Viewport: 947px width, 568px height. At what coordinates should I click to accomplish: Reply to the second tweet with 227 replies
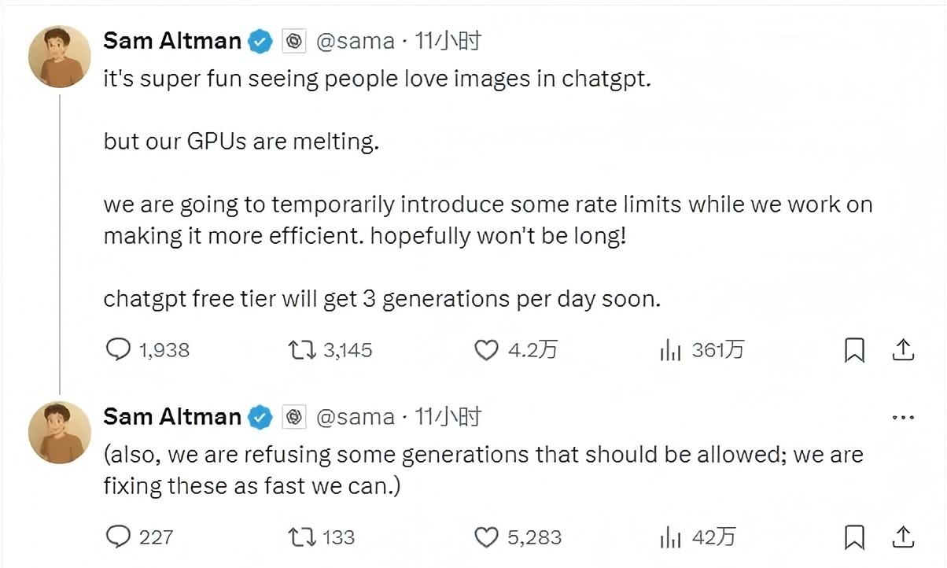tap(139, 537)
